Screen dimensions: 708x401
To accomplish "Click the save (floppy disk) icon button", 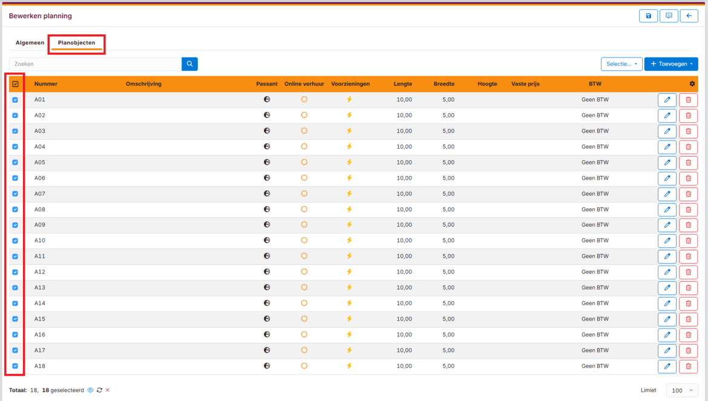I will 648,16.
